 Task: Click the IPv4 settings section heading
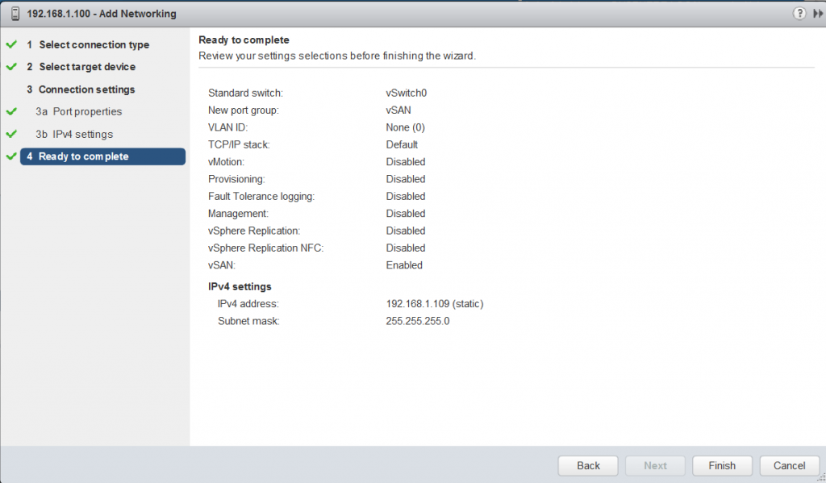point(240,286)
